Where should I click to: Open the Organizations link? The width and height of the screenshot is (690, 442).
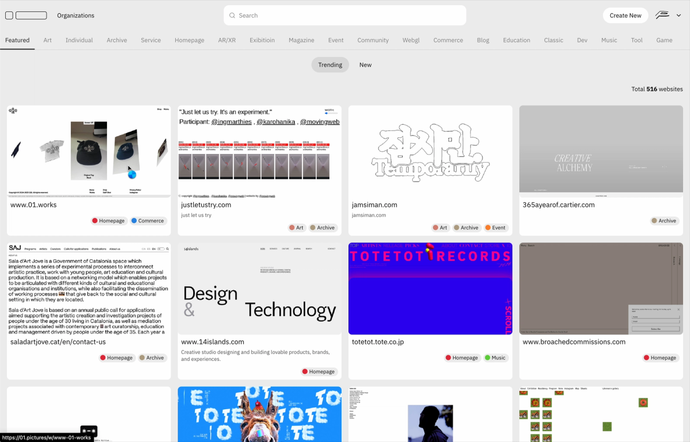pyautogui.click(x=76, y=16)
